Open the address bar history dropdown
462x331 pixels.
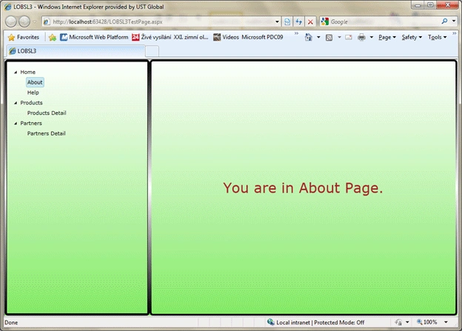[277, 21]
